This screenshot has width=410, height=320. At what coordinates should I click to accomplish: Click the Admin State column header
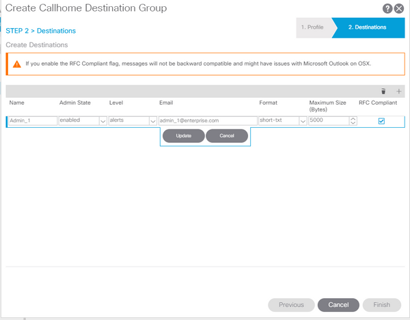point(74,103)
